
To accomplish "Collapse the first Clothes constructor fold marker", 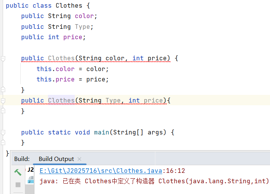I will (3, 59).
